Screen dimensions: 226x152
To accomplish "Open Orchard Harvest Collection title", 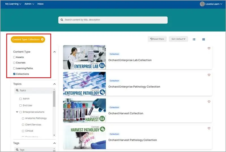I will pyautogui.click(x=126, y=113).
